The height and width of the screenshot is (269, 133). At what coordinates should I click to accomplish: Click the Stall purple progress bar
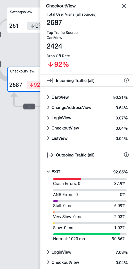click(x=56, y=201)
